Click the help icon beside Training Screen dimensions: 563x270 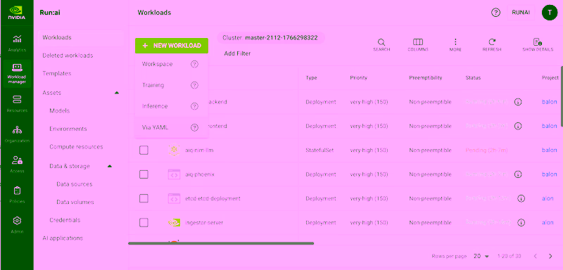tap(194, 85)
